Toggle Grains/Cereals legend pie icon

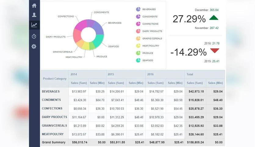(138, 38)
